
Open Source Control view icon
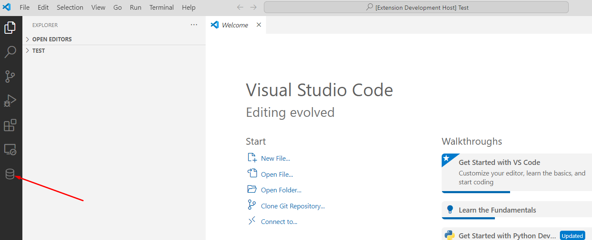[x=10, y=76]
